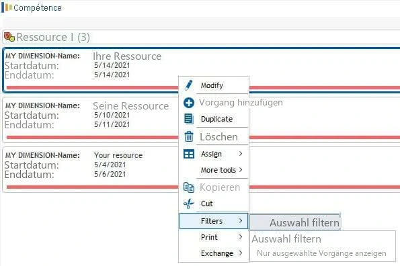Click the Duplicate document icon
Viewport: 400px width, 266px height.
click(189, 119)
